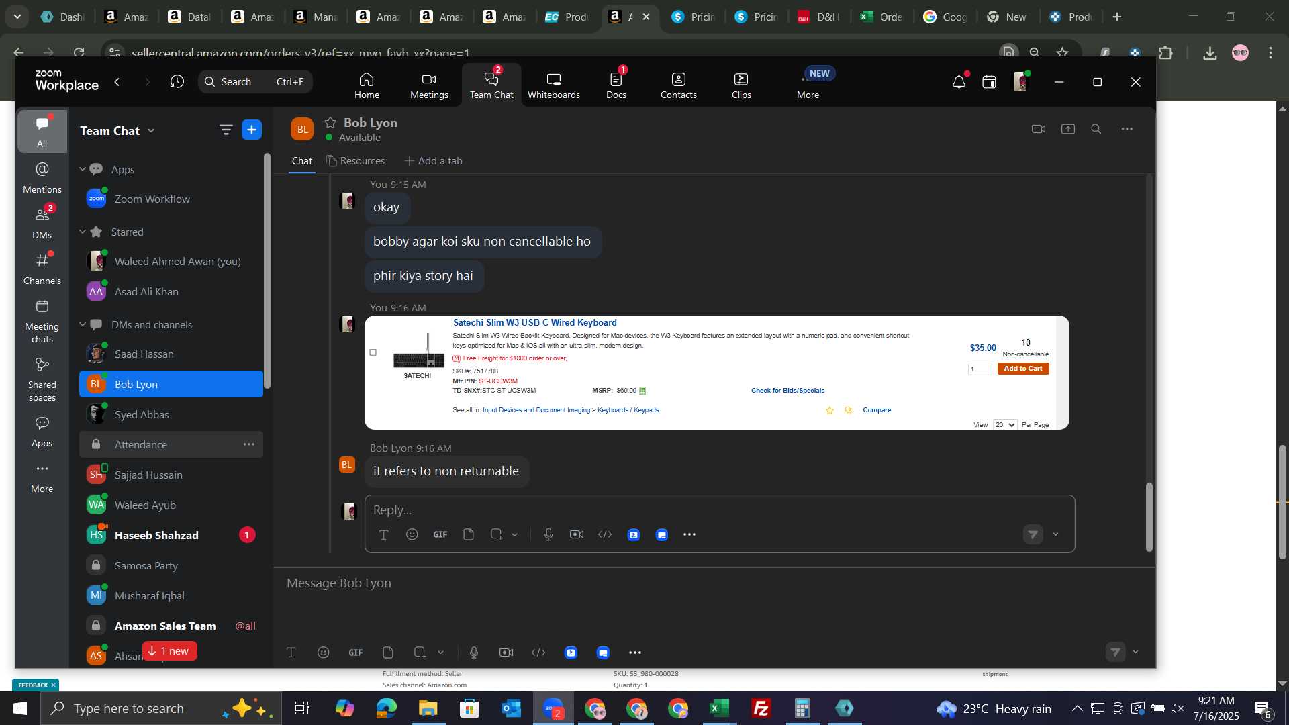Open the notifications bell in Zoom
Screen dimensions: 1289x725
coord(959,82)
